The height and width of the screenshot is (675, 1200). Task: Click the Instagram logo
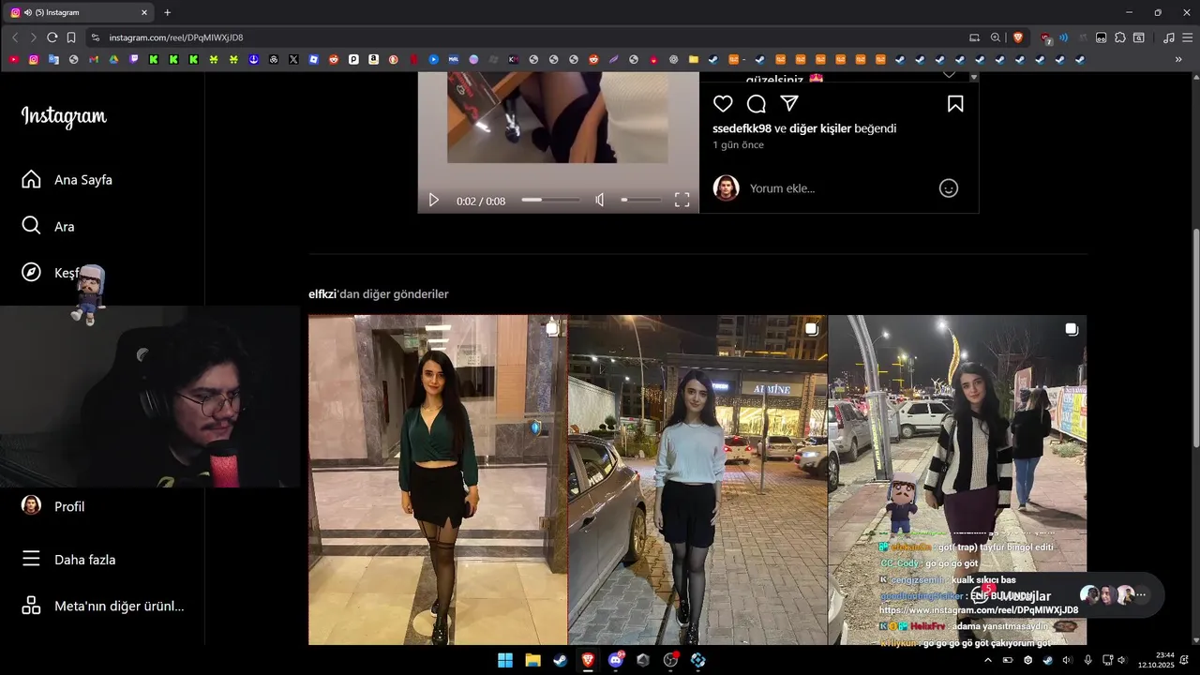click(x=64, y=116)
